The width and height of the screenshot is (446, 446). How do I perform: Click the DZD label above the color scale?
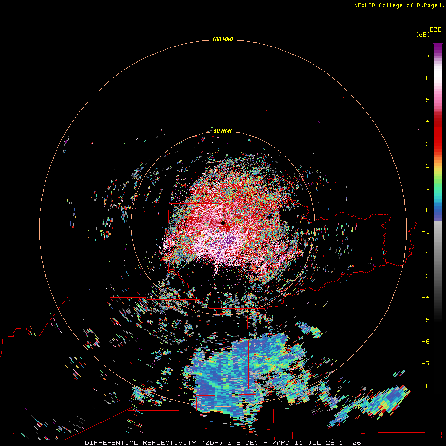tap(435, 30)
